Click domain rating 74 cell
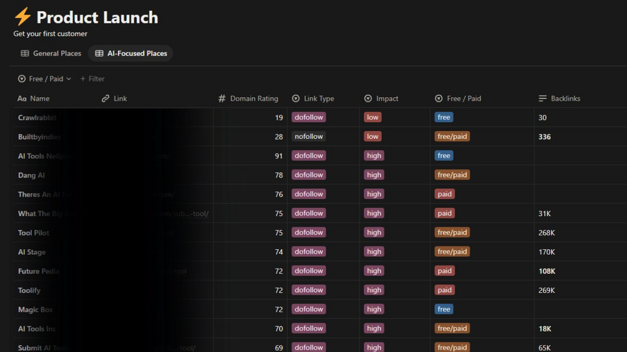The width and height of the screenshot is (627, 352). pyautogui.click(x=250, y=252)
